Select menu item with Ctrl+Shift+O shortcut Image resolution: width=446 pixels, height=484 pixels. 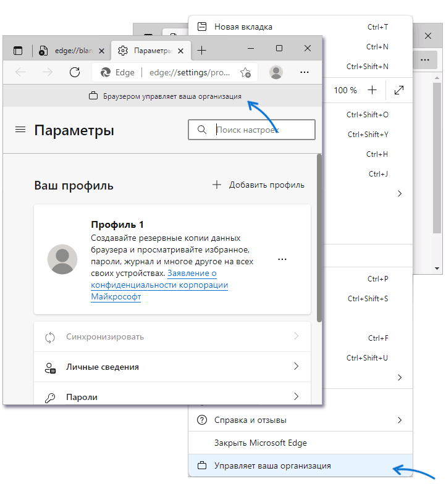(367, 115)
